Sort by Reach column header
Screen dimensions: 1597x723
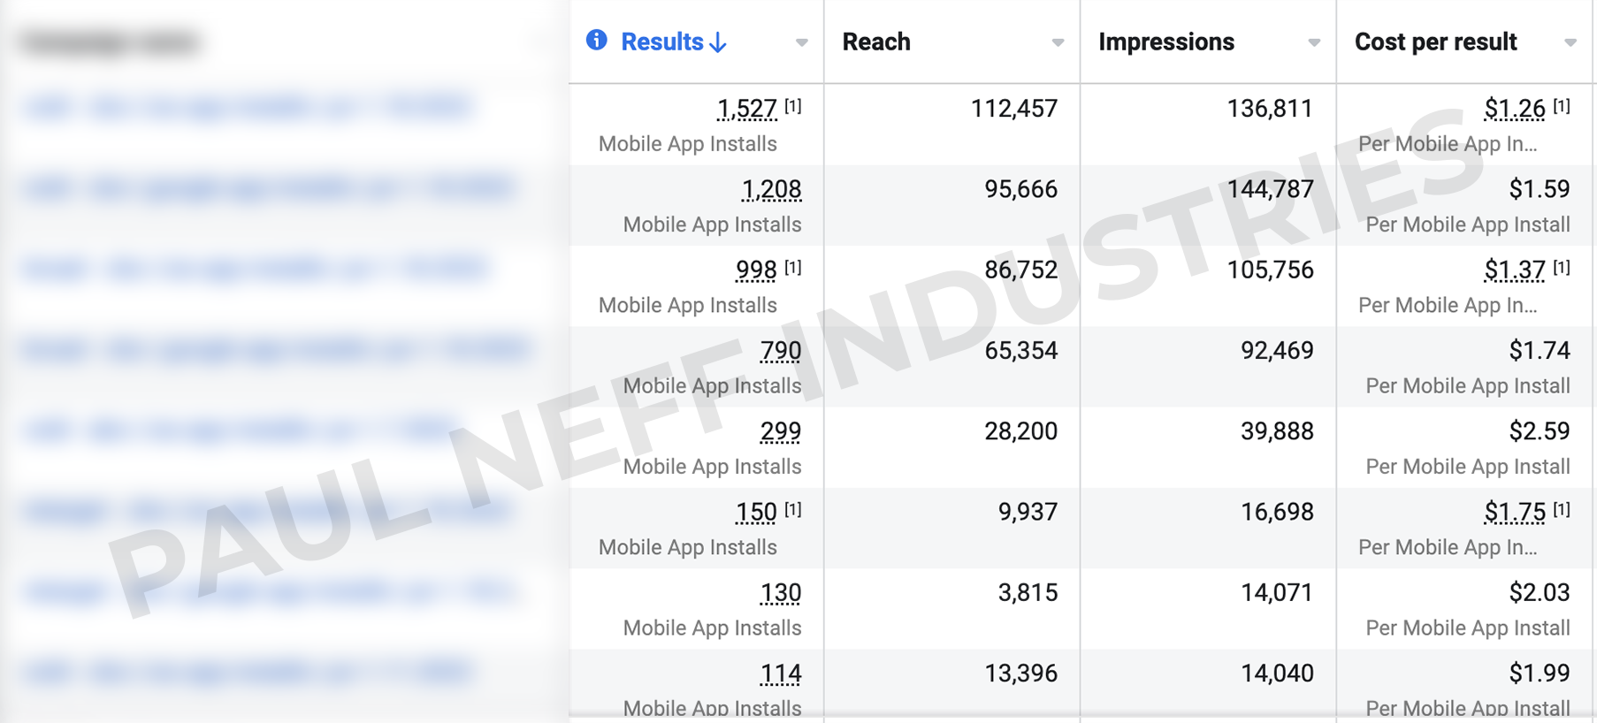tap(876, 42)
